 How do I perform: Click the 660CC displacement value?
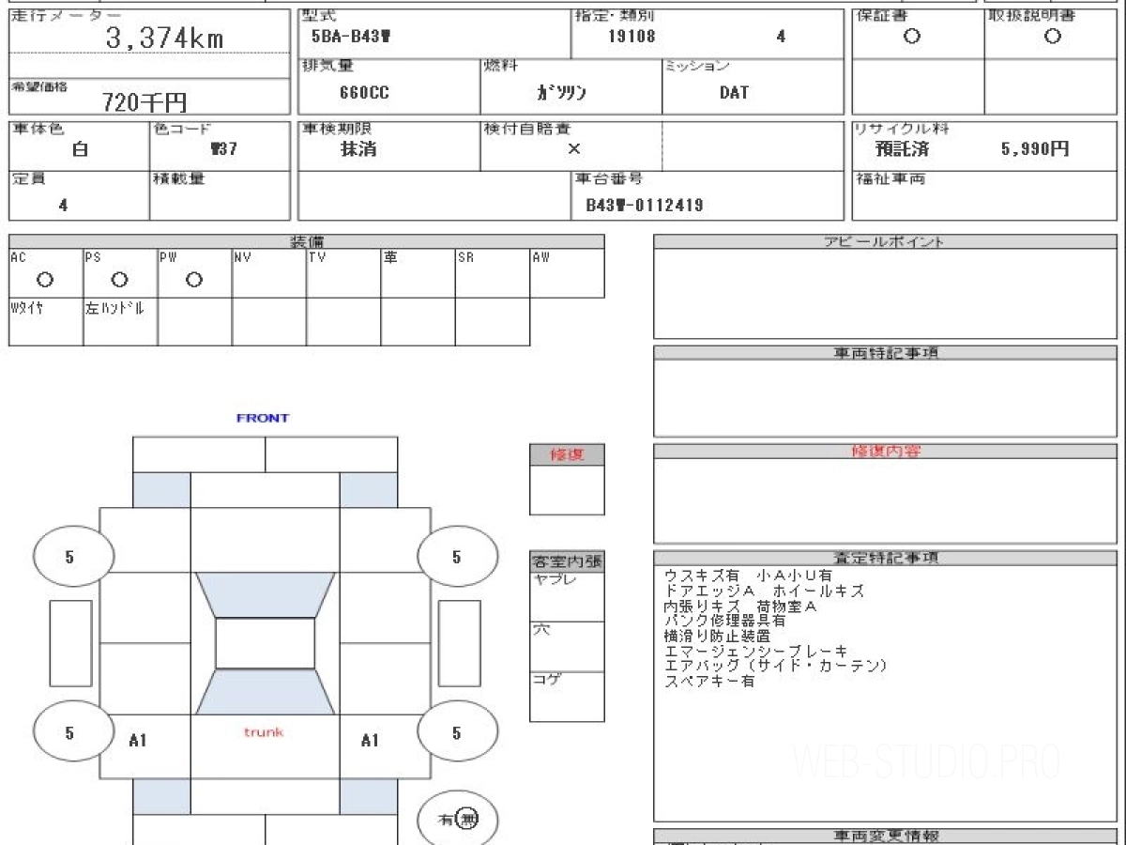(x=364, y=93)
